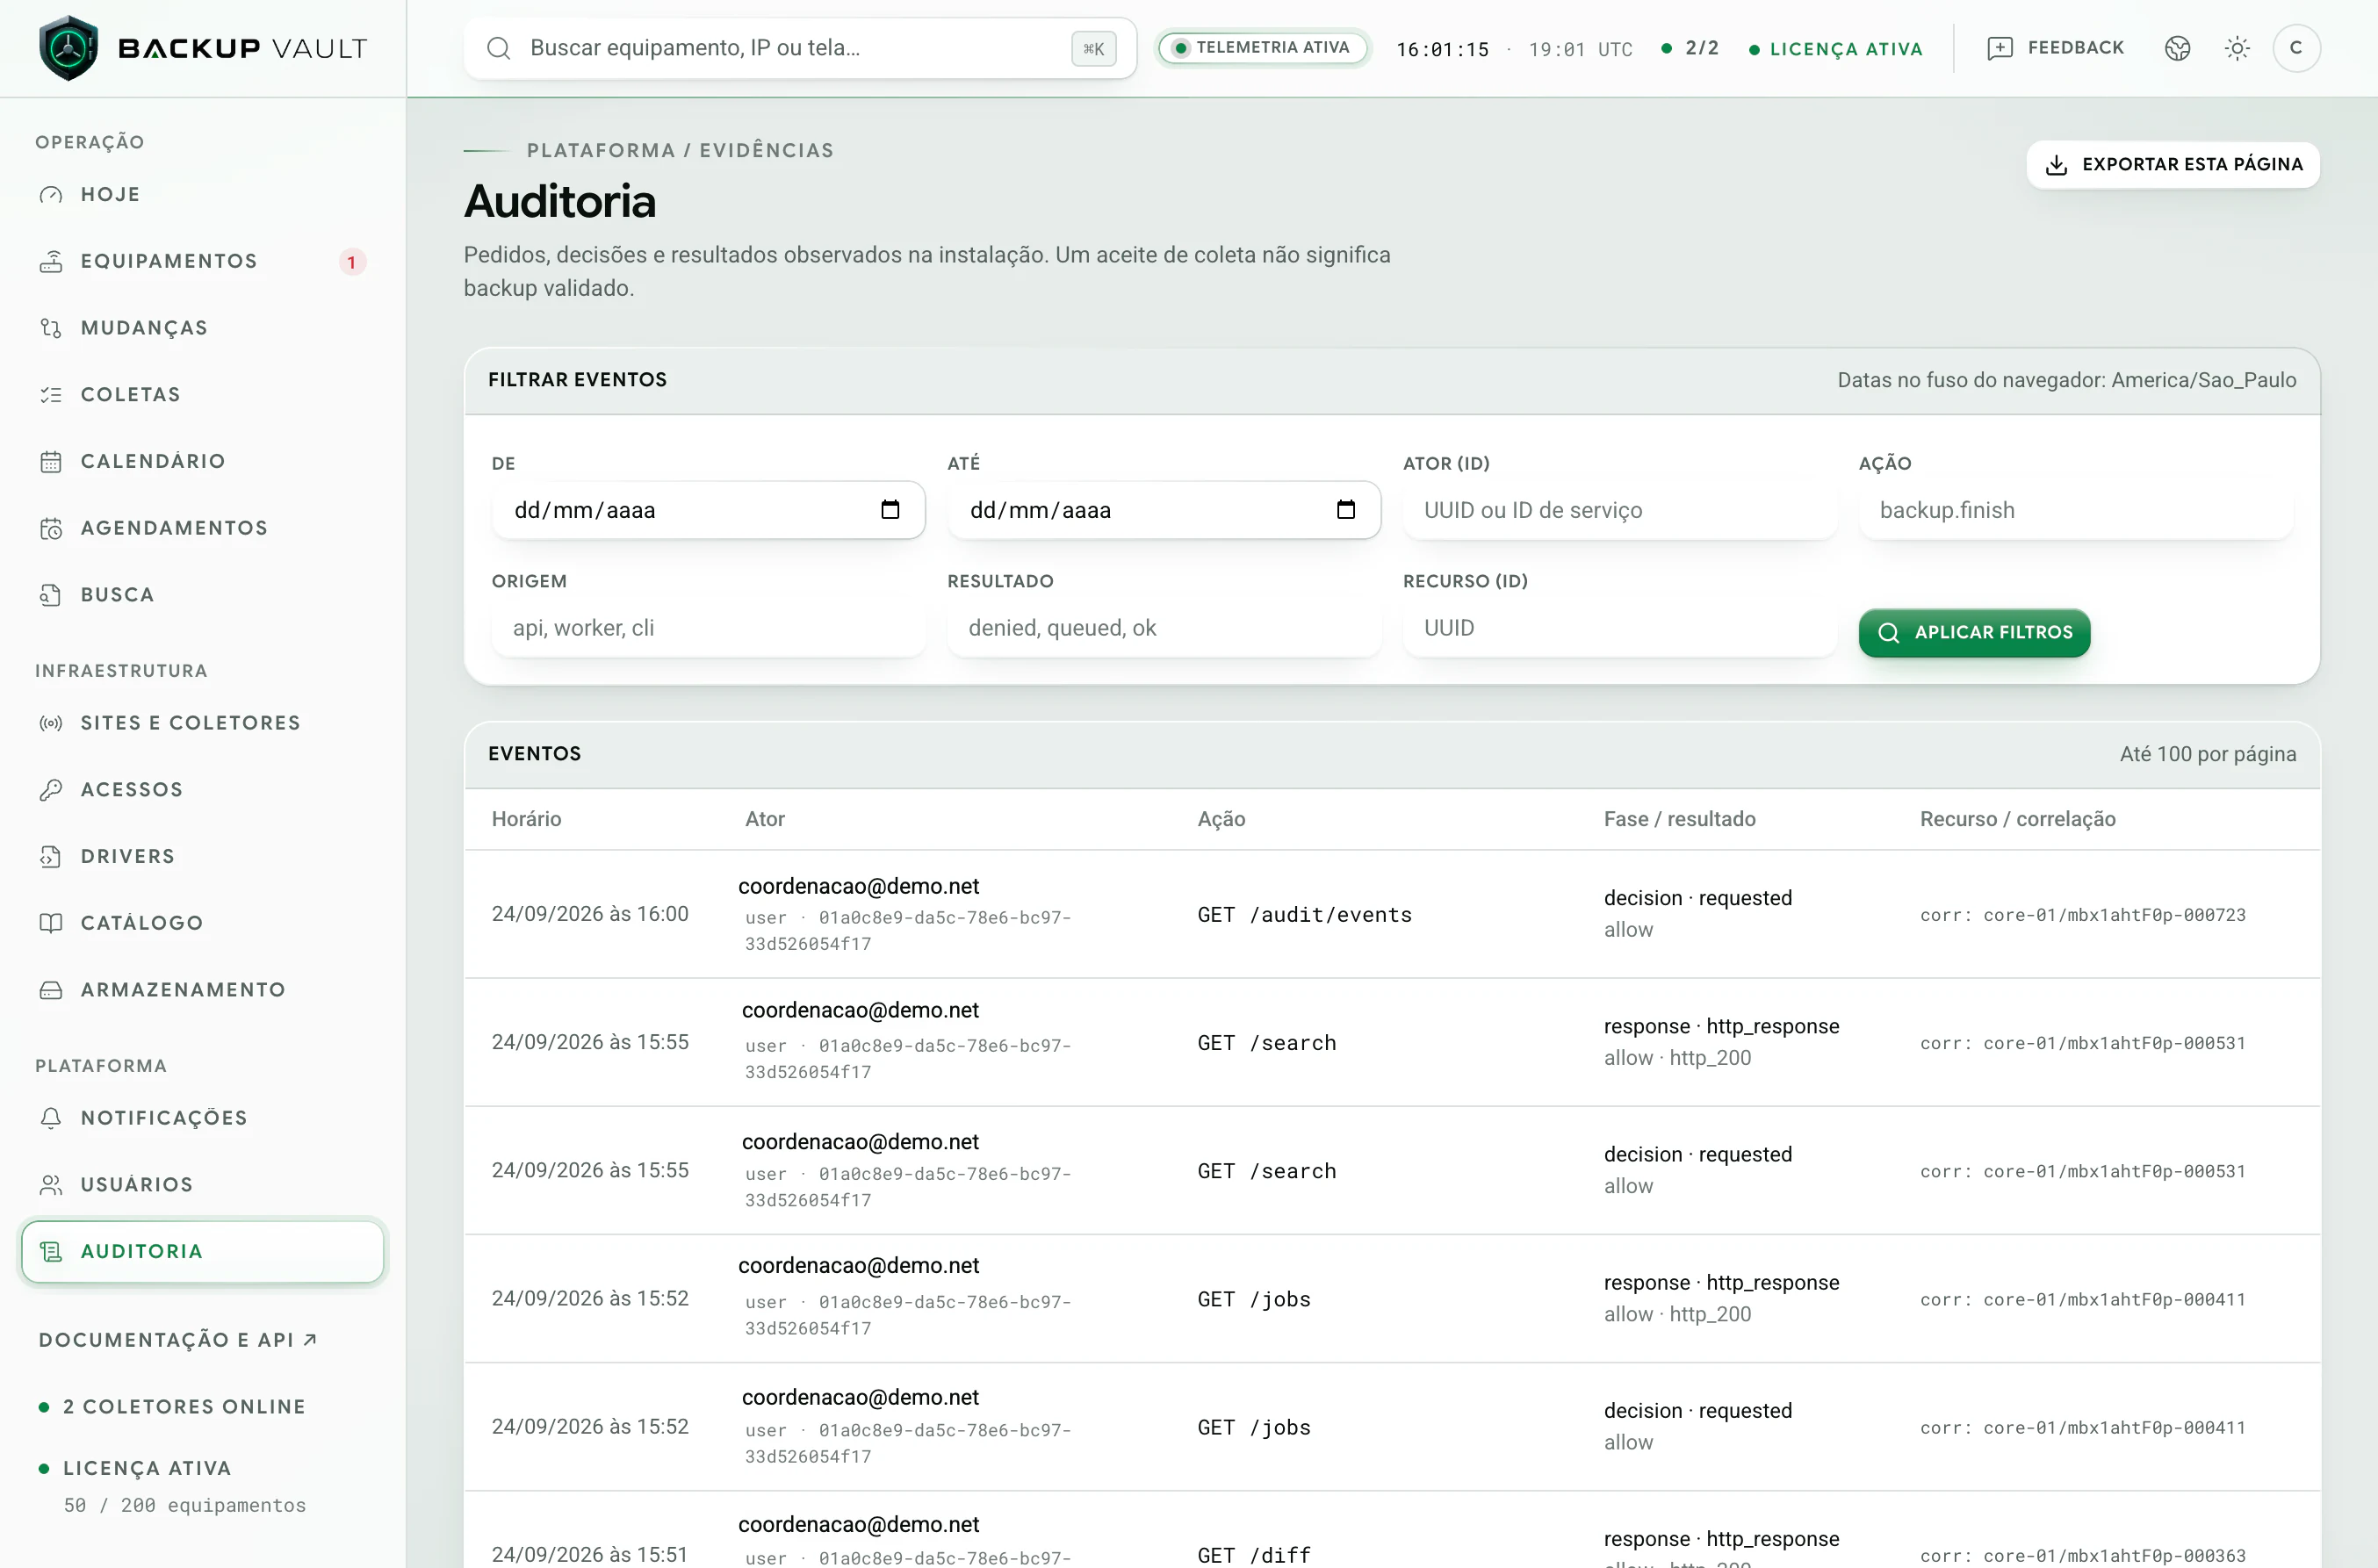Navigate to Usuários
2378x1568 pixels.
pos(203,1185)
